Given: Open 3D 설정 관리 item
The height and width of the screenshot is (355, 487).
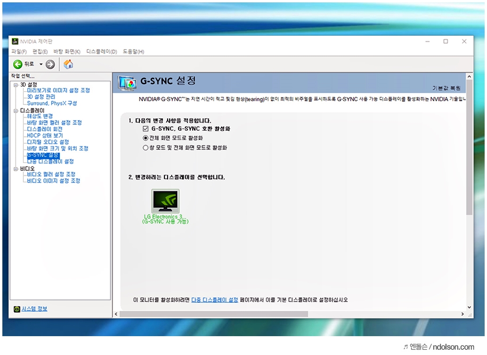Looking at the screenshot, I should (41, 97).
